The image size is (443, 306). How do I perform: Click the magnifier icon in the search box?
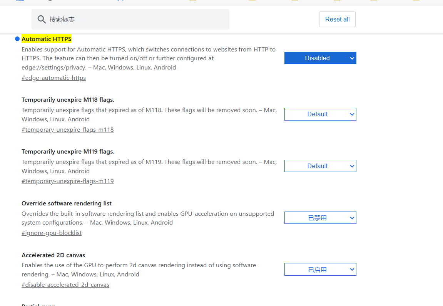point(42,20)
